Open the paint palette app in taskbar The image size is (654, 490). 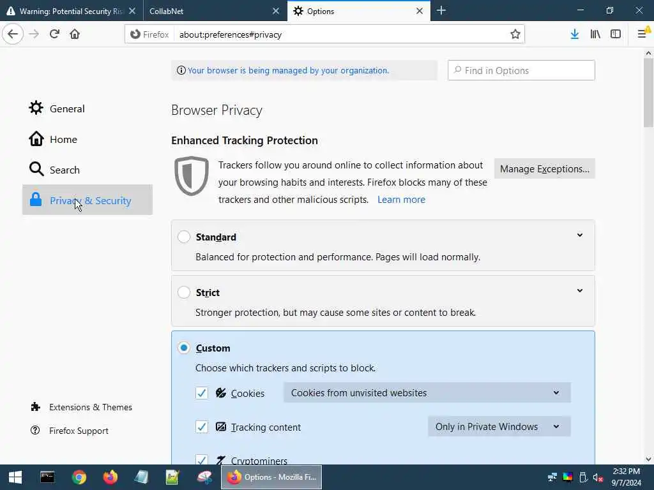click(x=204, y=477)
